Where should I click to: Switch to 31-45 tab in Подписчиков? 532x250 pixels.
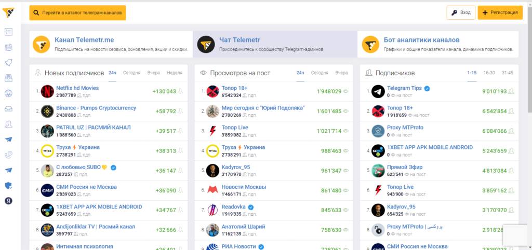click(x=508, y=73)
